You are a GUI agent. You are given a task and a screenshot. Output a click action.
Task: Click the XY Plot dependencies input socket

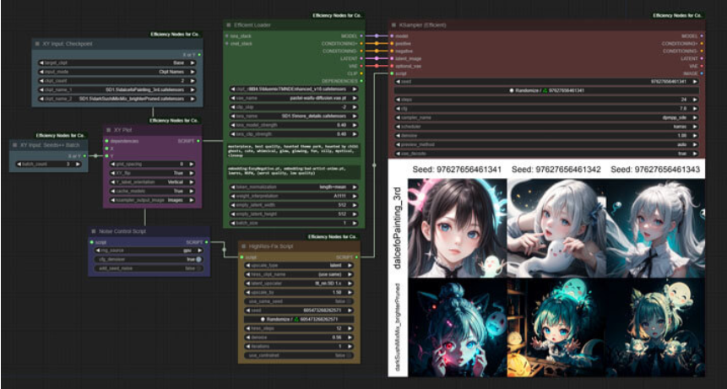[x=106, y=141]
